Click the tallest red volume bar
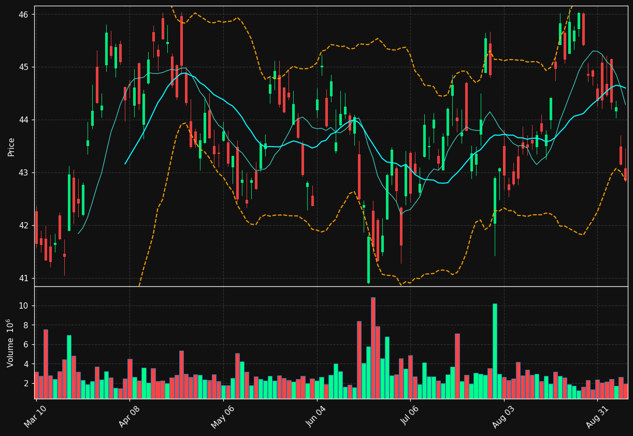The width and height of the screenshot is (633, 436). coord(373,348)
